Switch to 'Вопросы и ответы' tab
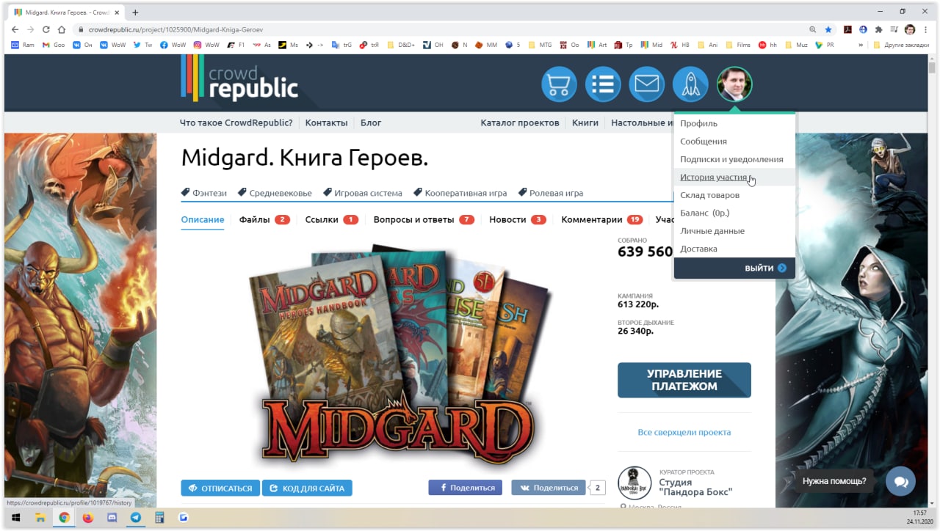Screen dimensions: 940x531 click(424, 219)
